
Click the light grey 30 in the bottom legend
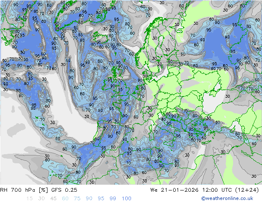click(x=41, y=198)
